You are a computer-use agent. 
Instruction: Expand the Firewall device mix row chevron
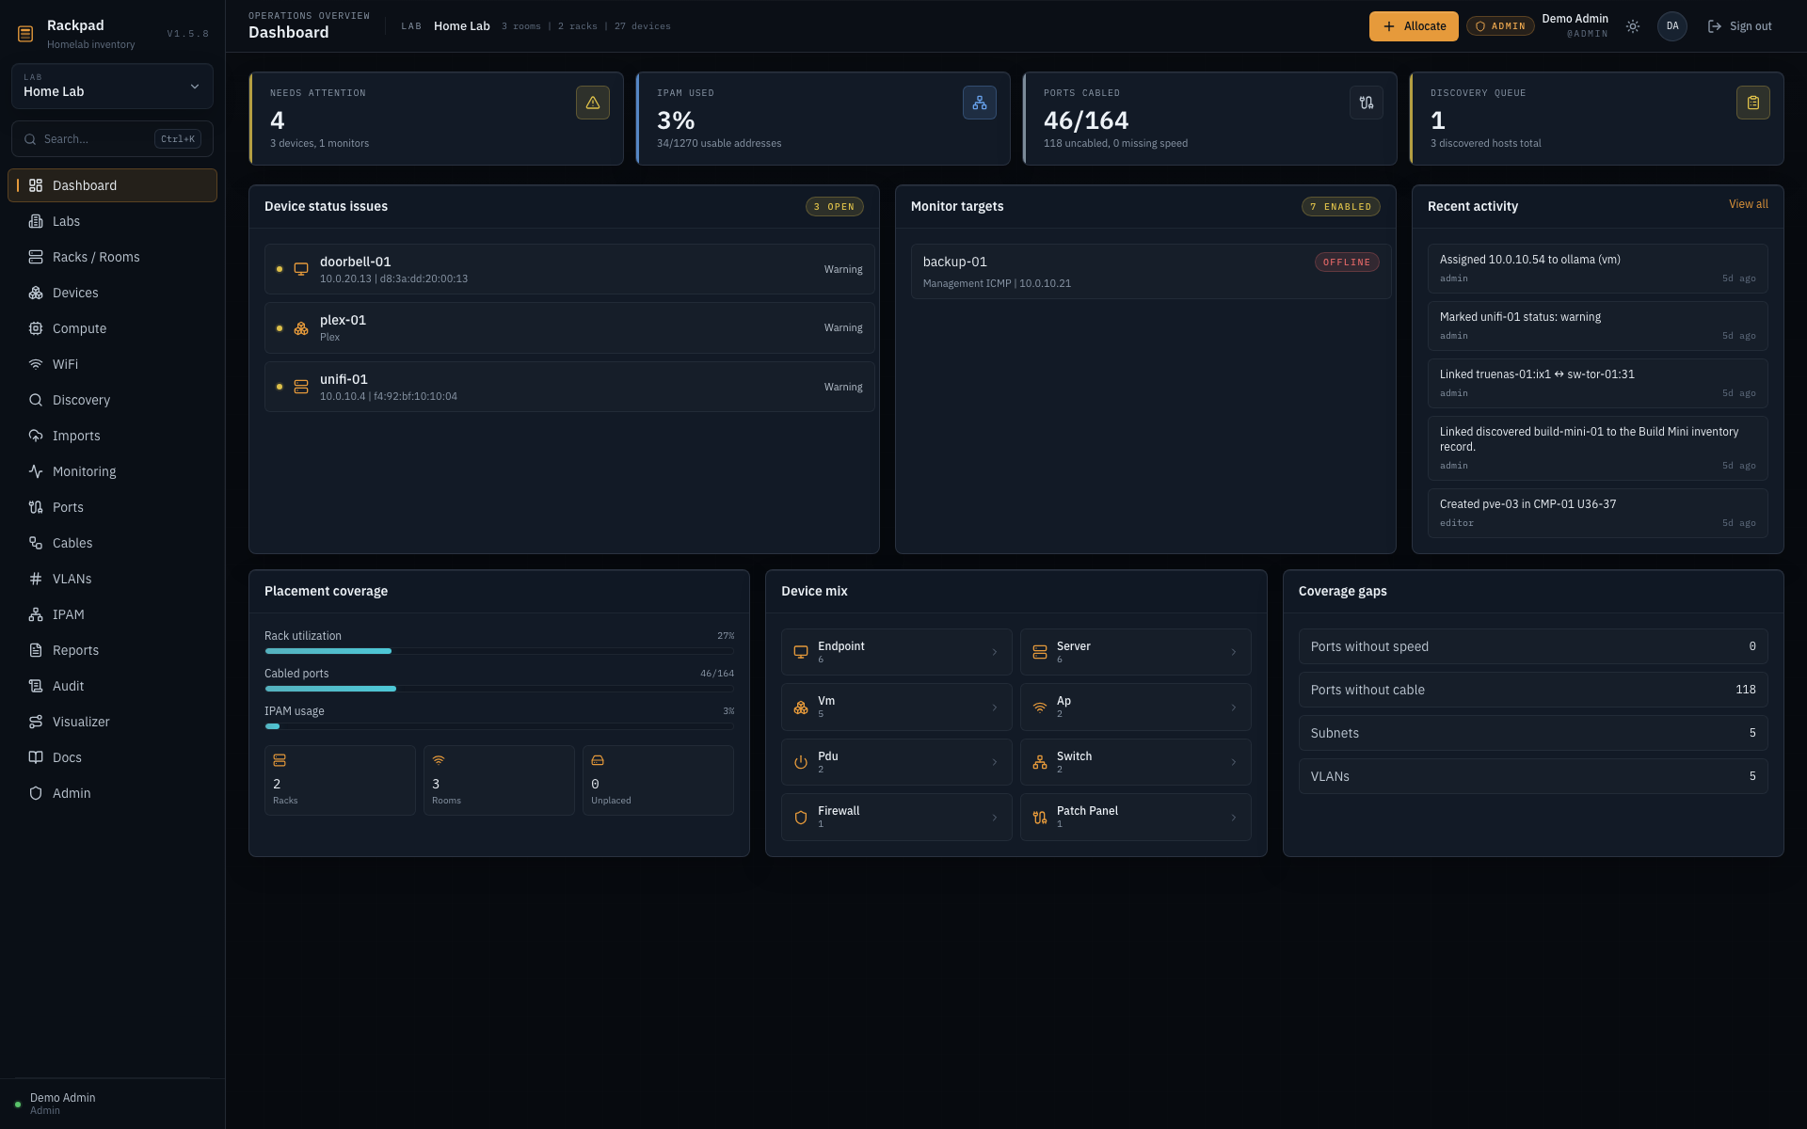pos(995,818)
